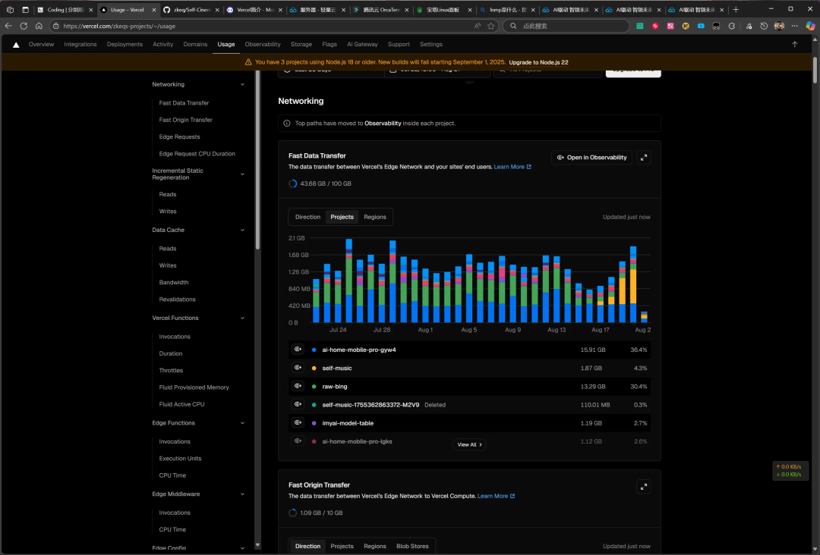Expand Fast Origin Transfer chart fullscreen
Image resolution: width=820 pixels, height=555 pixels.
(x=644, y=487)
